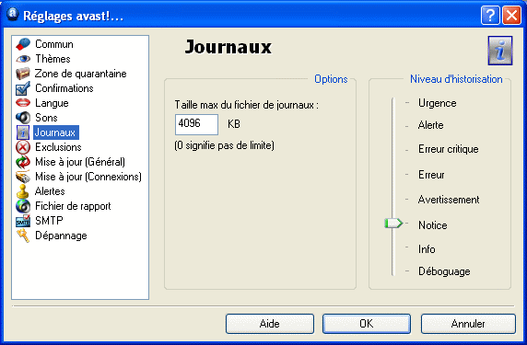Click the Dépannage wrench icon
The image size is (527, 345).
[23, 236]
